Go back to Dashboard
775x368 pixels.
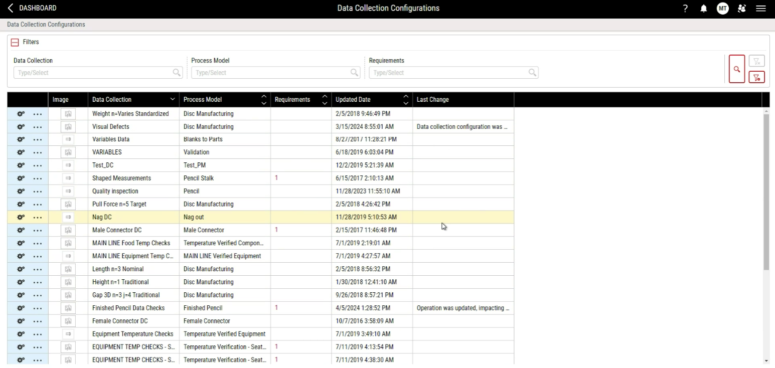[32, 9]
